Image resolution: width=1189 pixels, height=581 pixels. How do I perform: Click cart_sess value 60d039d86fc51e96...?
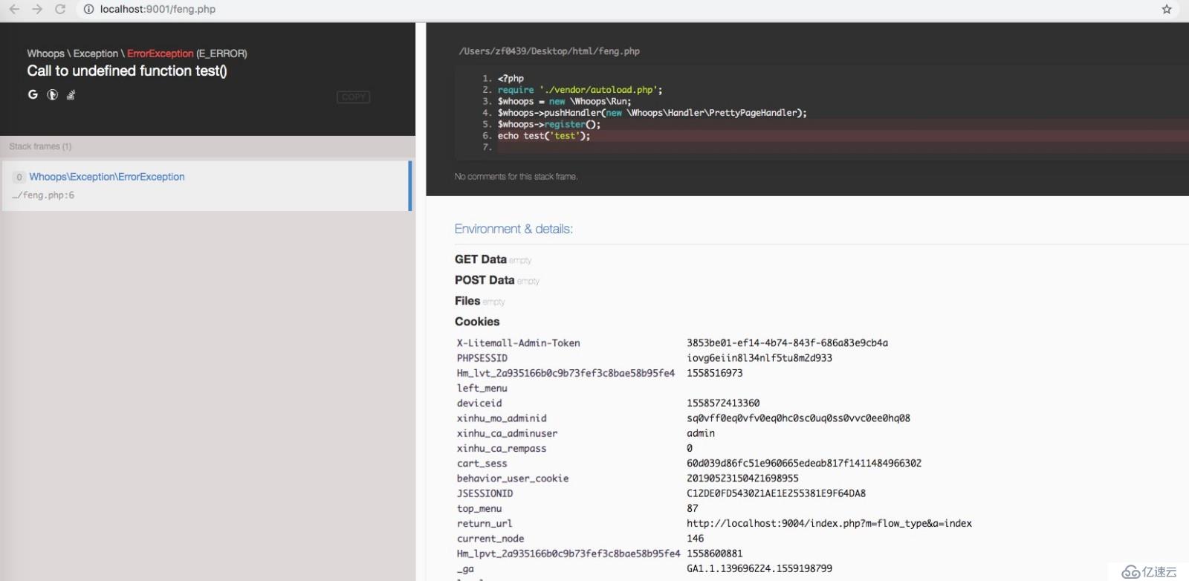[804, 464]
